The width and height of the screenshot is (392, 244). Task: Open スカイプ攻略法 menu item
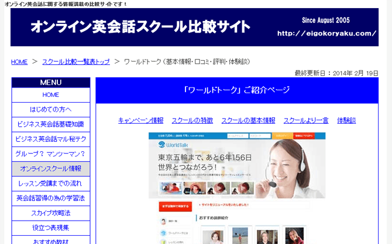coord(51,213)
